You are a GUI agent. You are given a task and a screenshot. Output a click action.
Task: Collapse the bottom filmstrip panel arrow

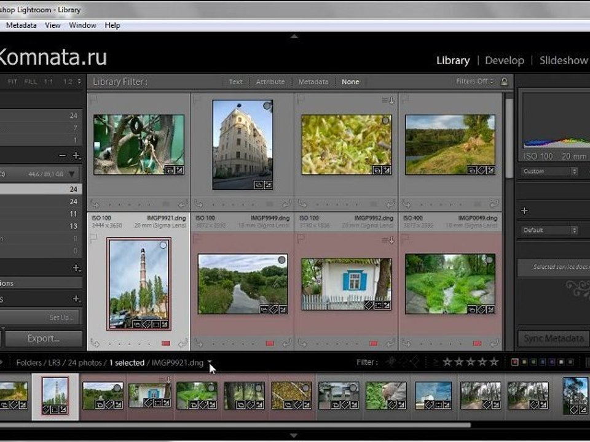tap(294, 435)
